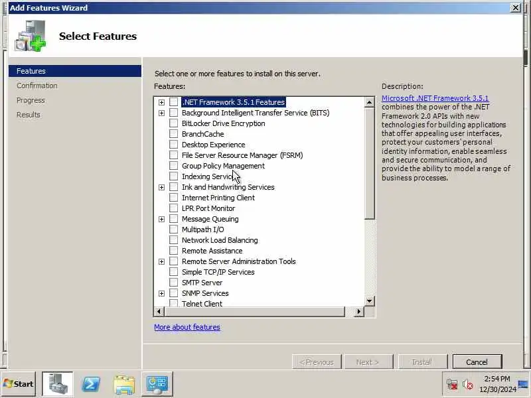Click the features list horizontal scrollbar thumb
531x398 pixels.
click(x=254, y=311)
